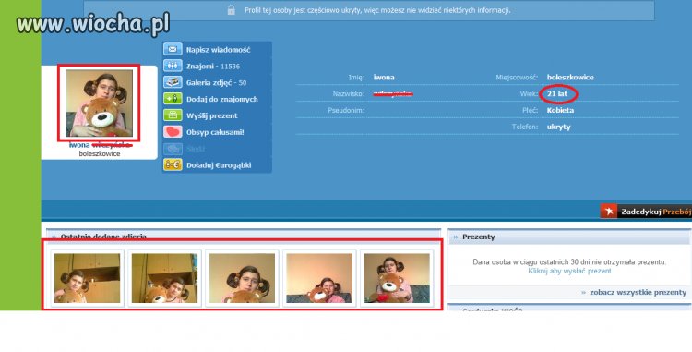Viewport: 692px width, 352px height.
Task: Open zobacz wszystkie prezenty link
Action: 638,292
